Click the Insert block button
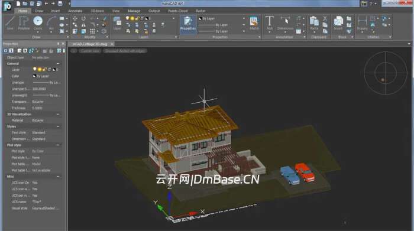This screenshot has height=231, width=414. tap(338, 23)
